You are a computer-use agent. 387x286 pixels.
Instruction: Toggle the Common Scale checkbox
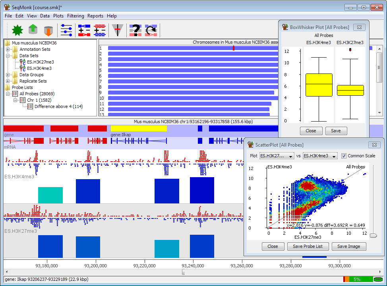point(344,156)
